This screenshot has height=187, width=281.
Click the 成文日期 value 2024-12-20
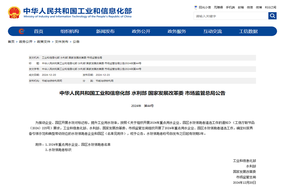tap(49, 75)
